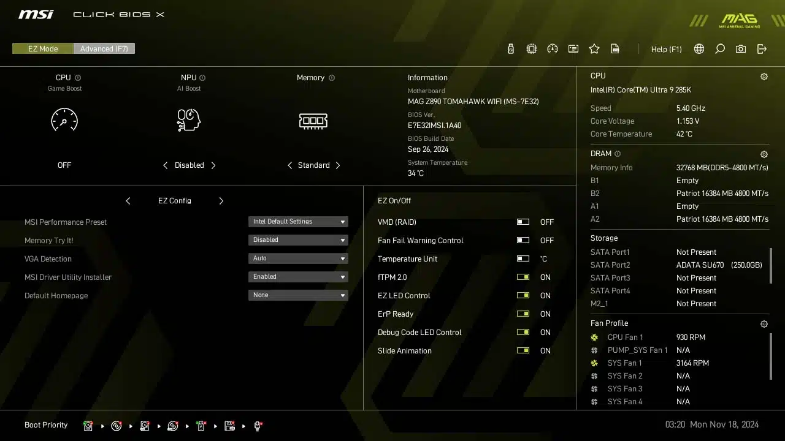This screenshot has width=785, height=441.
Task: Open the M-Flash USB drive icon
Action: point(511,49)
